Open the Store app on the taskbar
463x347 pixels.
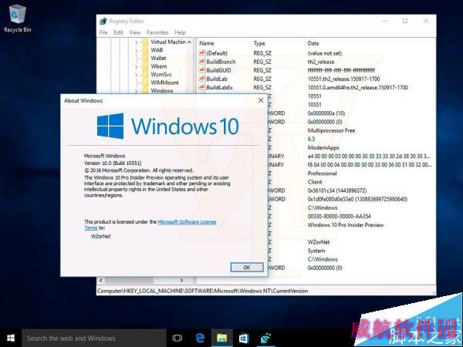click(x=244, y=338)
